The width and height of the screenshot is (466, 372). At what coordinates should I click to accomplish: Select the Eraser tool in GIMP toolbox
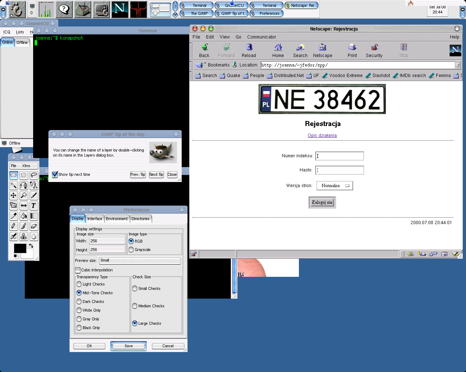[x=34, y=226]
